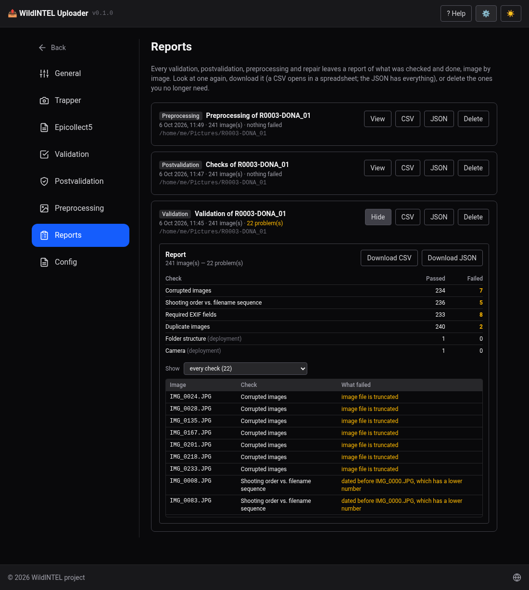Select the Camera (deployment) row
The image size is (529, 590).
pyautogui.click(x=324, y=351)
